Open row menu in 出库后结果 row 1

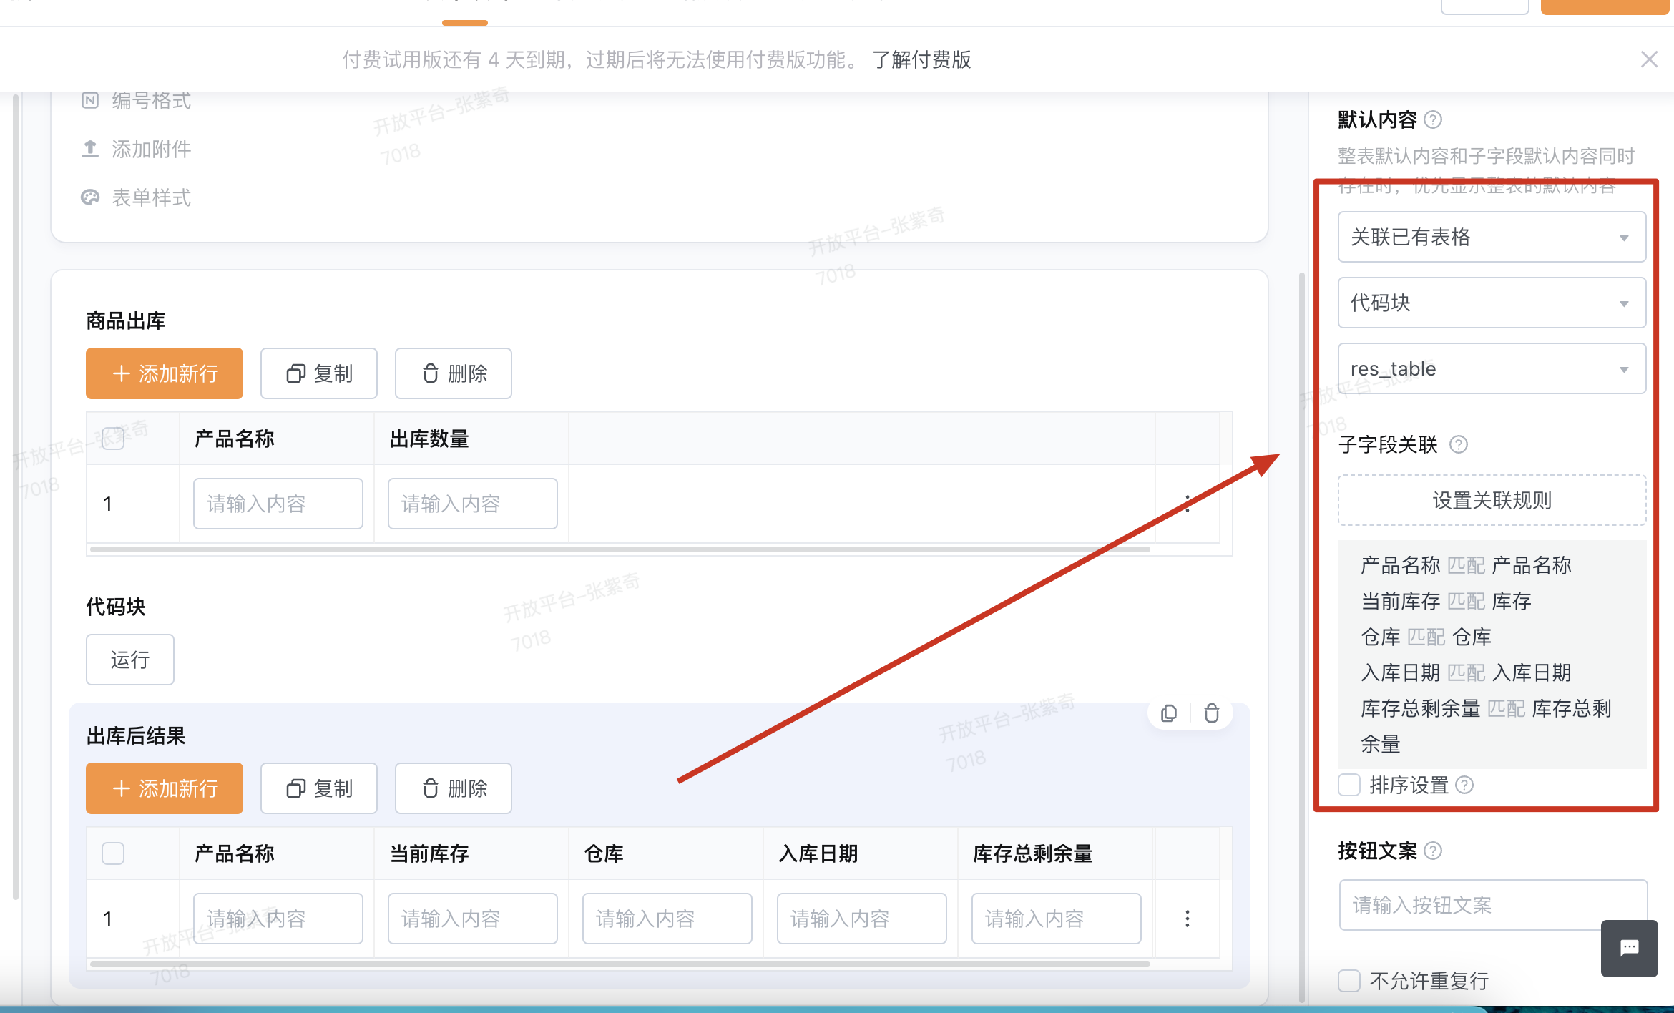point(1188,919)
